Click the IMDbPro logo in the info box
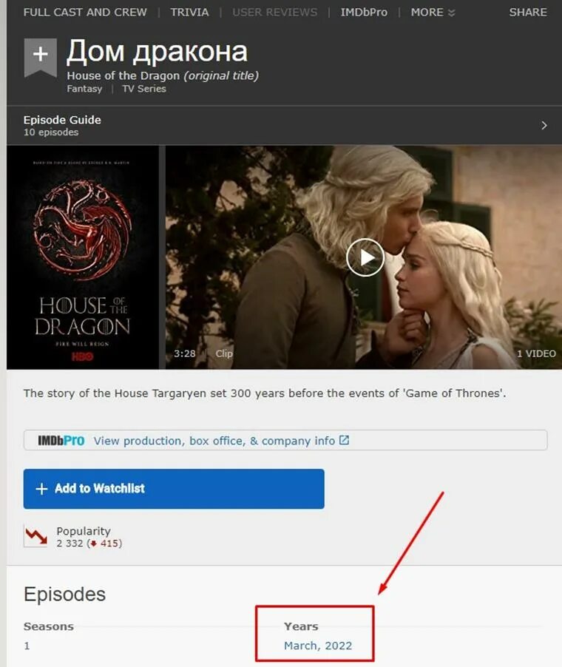562x667 pixels. click(x=61, y=440)
